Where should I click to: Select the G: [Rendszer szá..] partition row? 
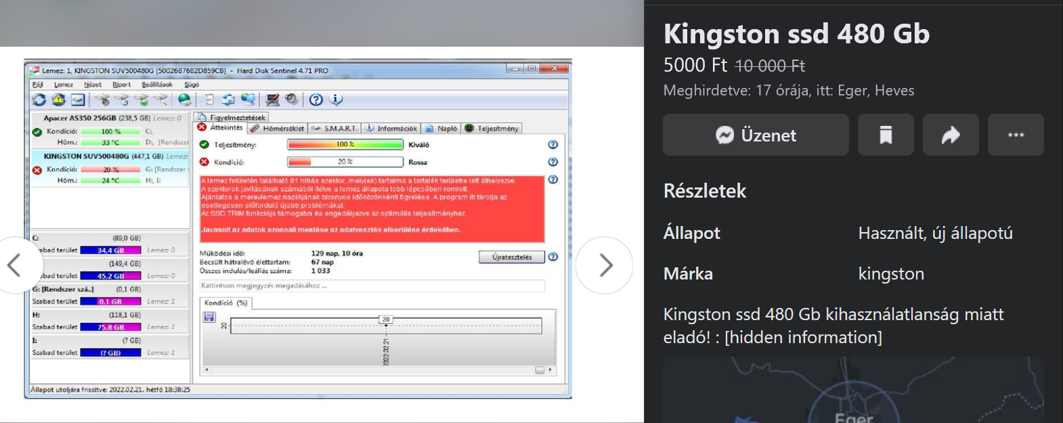(110, 296)
